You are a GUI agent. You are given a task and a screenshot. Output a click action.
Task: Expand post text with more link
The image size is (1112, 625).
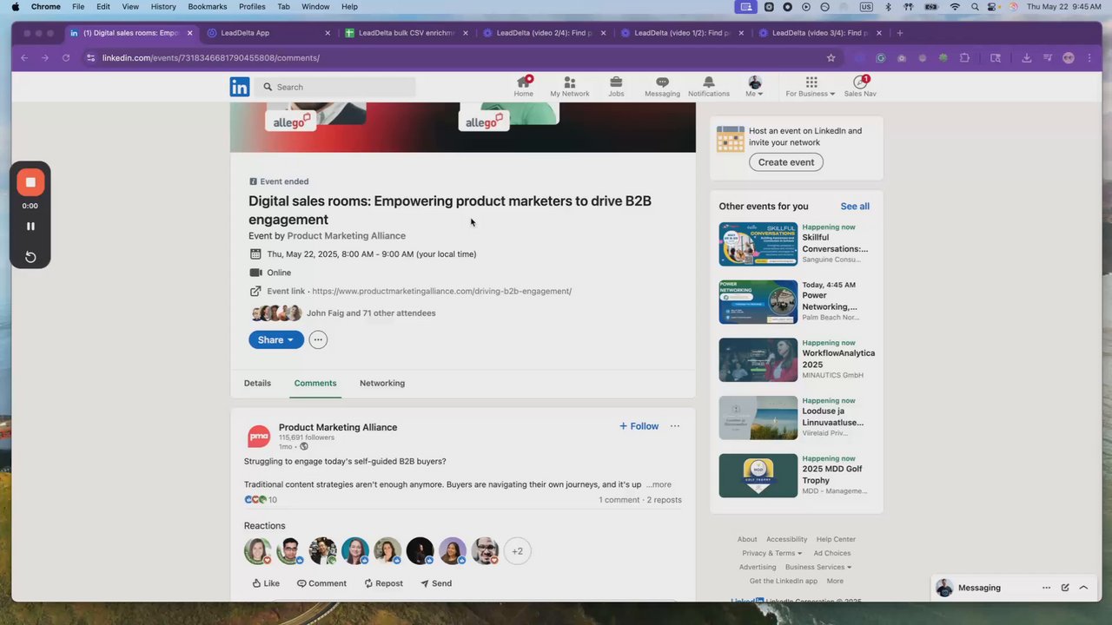(660, 484)
